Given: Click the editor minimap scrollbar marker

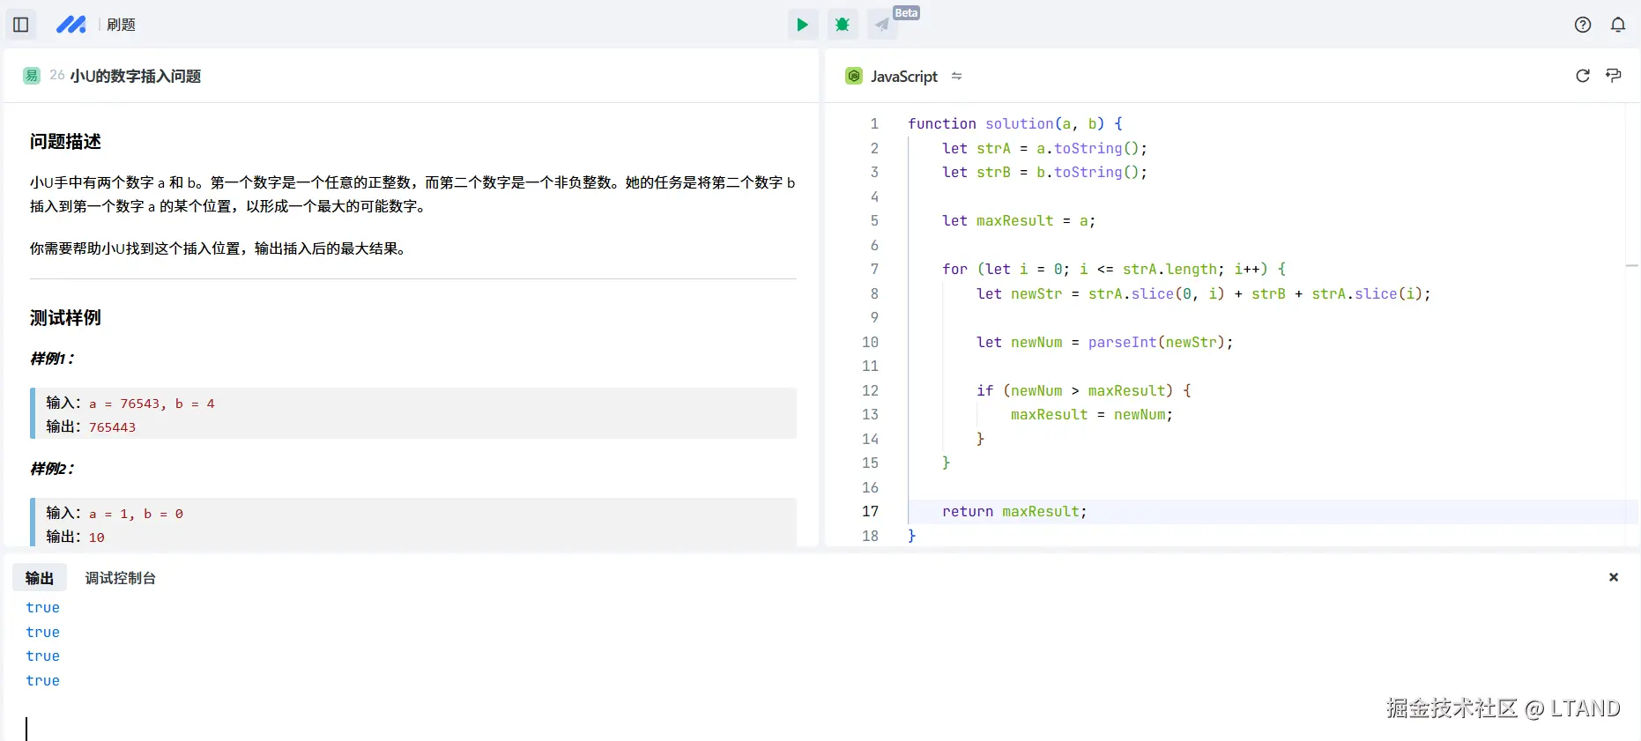Looking at the screenshot, I should click(1632, 266).
